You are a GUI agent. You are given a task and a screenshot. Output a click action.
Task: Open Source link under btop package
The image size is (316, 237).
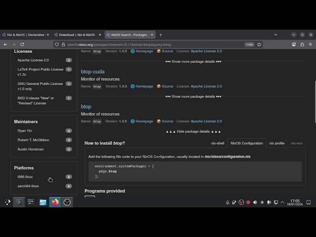165,121
